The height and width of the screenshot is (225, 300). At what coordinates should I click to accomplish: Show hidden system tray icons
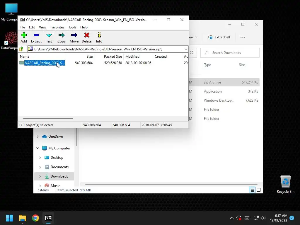tap(231, 218)
